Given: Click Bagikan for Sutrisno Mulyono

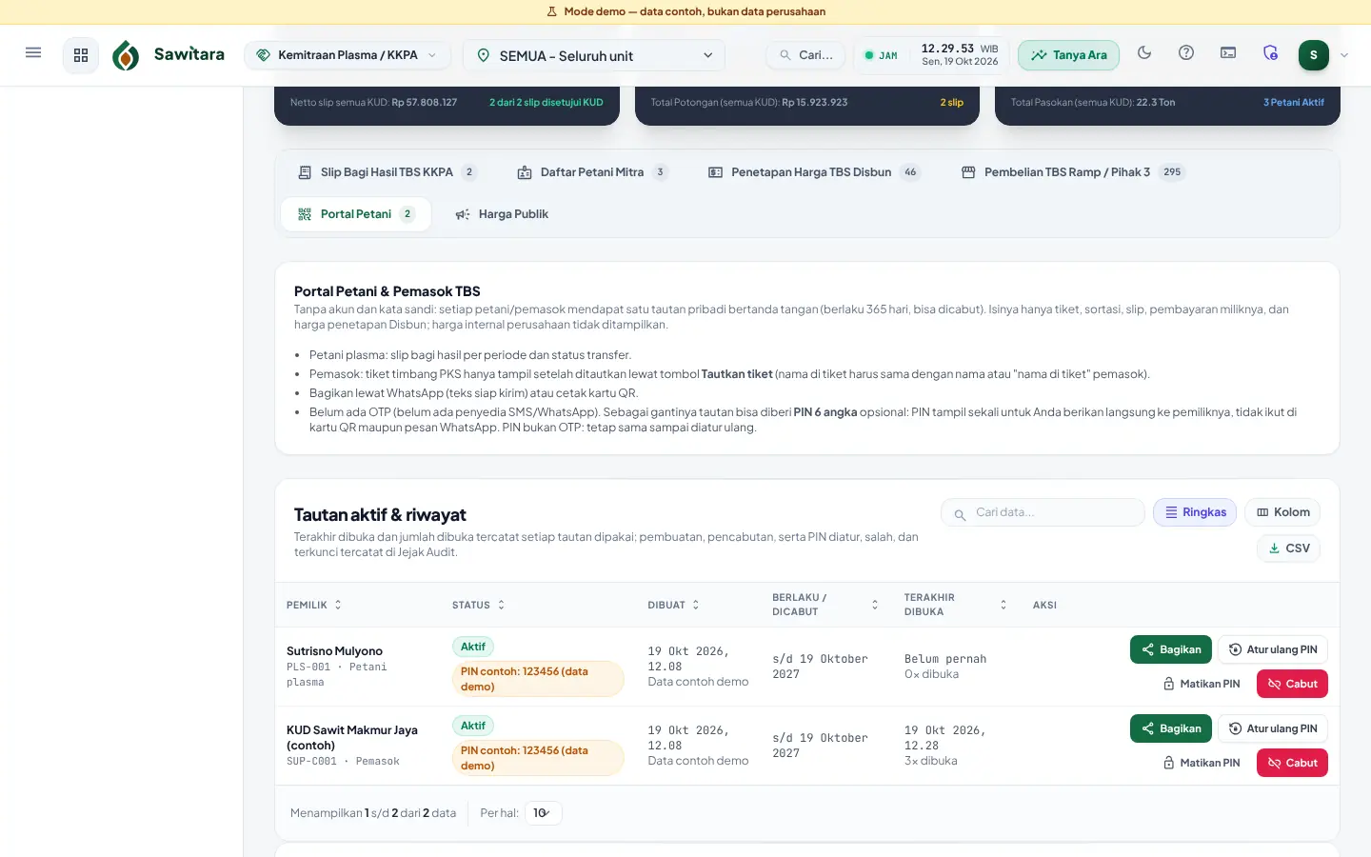Looking at the screenshot, I should point(1171,649).
